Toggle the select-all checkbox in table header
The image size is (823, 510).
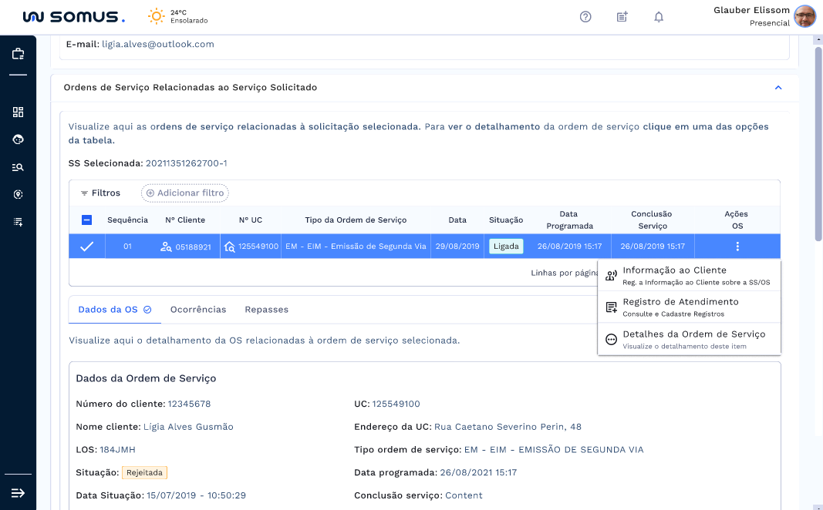[x=87, y=220]
